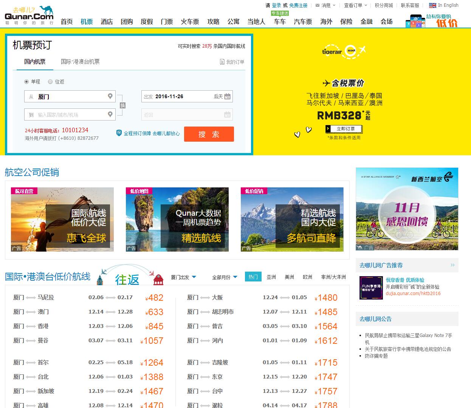Open anti-fraud topic announcement
Viewport: 471px width, 408px height.
click(376, 356)
